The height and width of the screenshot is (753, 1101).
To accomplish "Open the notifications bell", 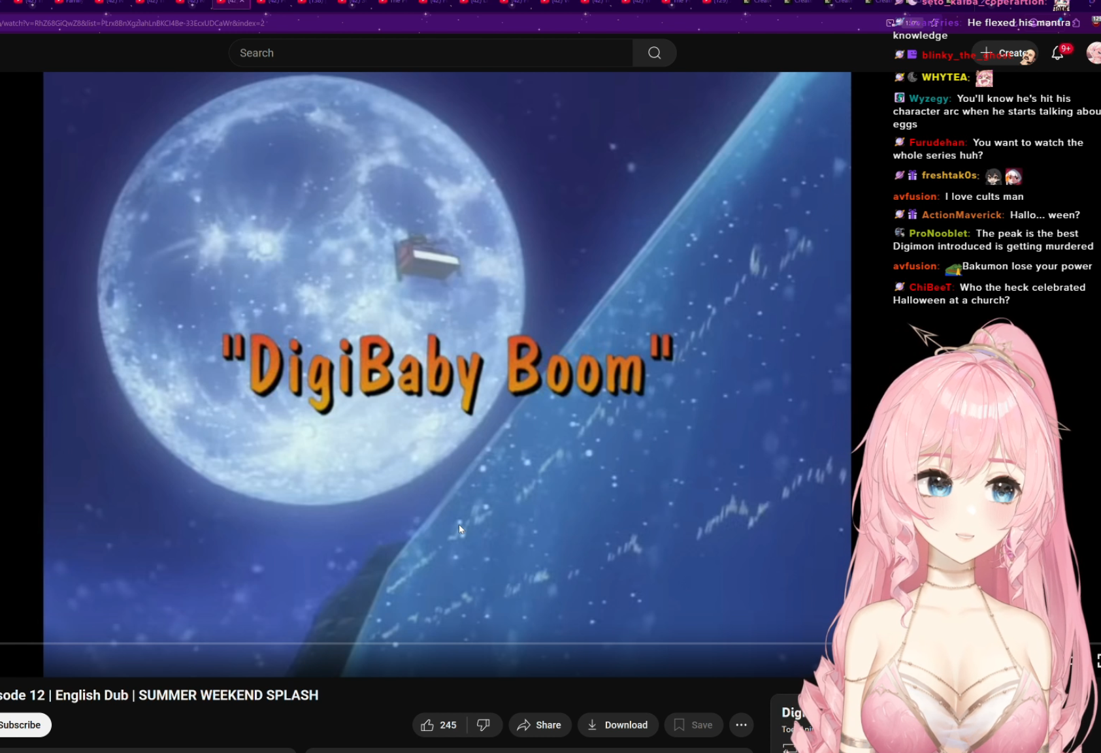I will pos(1058,53).
